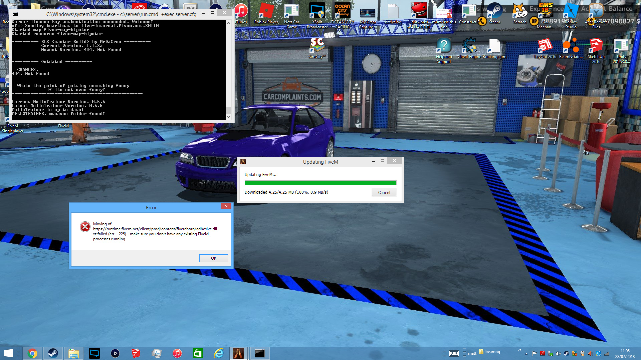Select the XSplit Broadcaster desktop icon
Screen dimensions: 641x360
coord(317,16)
